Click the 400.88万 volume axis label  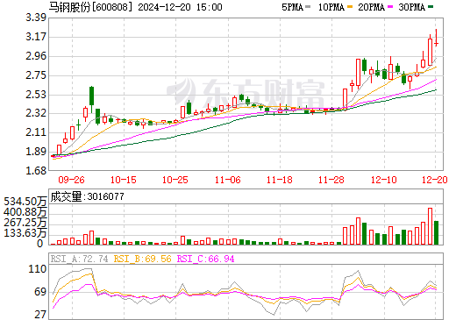(x=25, y=212)
